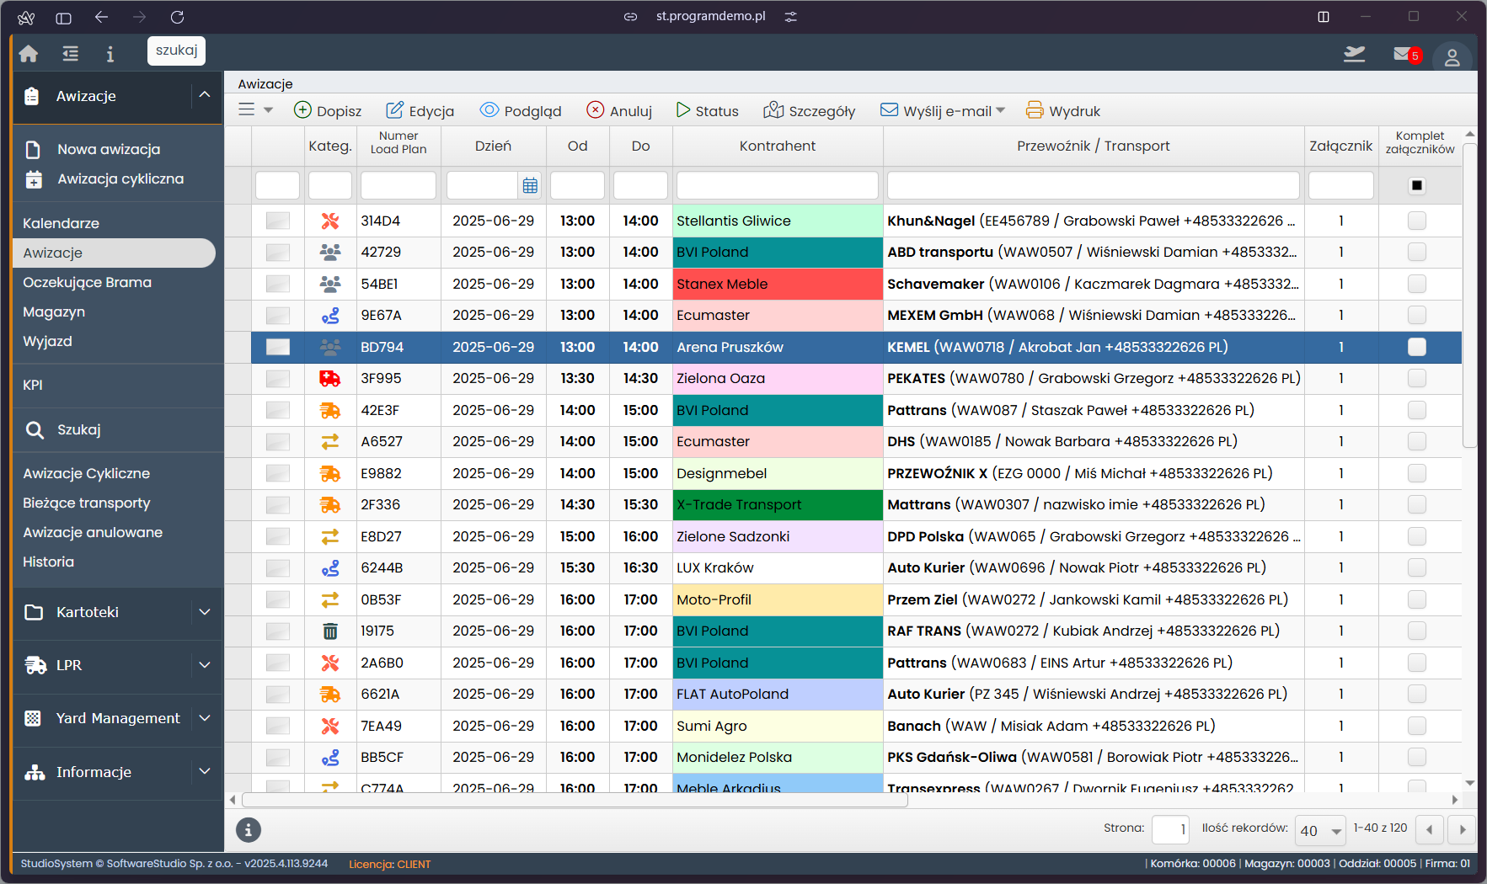Open the user profile icon
Screen dimensions: 1487x884
tap(1452, 57)
